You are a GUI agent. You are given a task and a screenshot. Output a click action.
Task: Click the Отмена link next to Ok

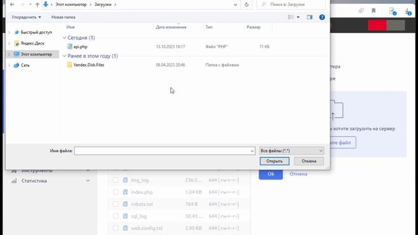pos(298,174)
